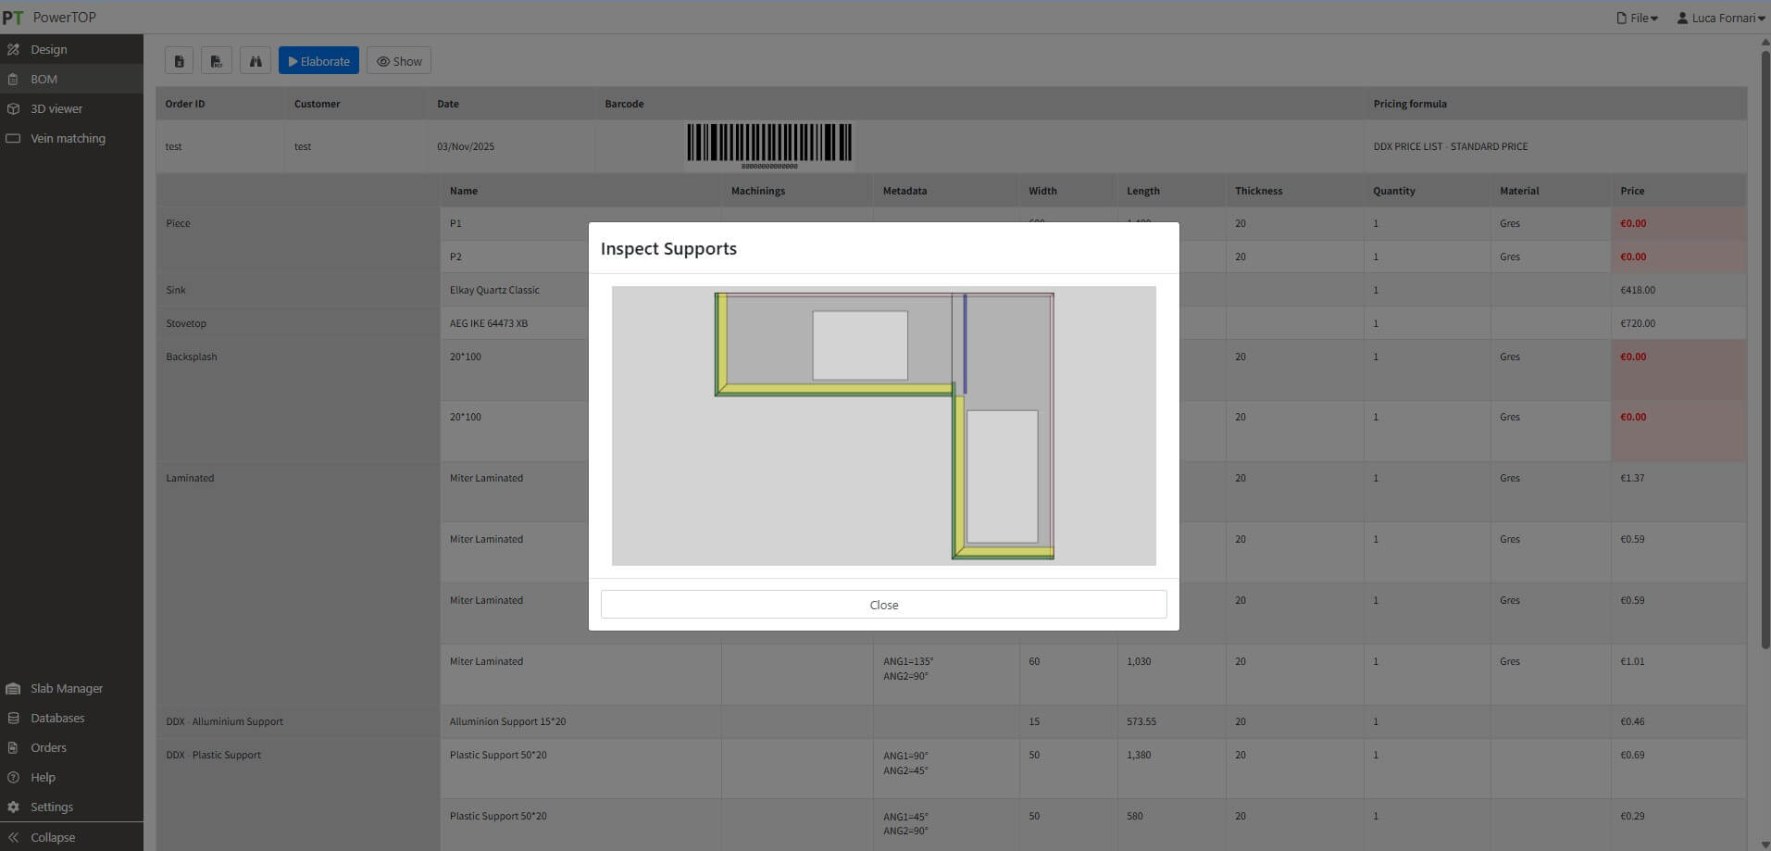Open Databases in the sidebar
1771x851 pixels.
point(56,719)
